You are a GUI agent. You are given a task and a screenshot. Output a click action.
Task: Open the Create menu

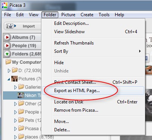(x=87, y=15)
